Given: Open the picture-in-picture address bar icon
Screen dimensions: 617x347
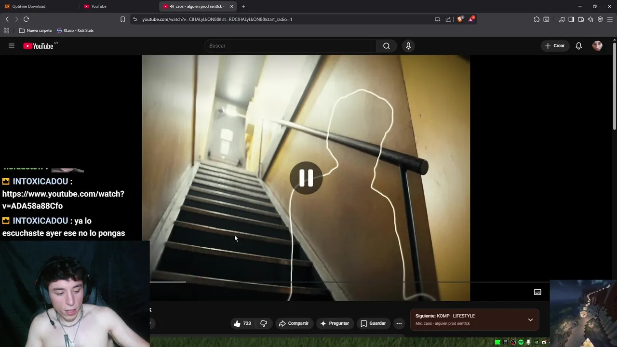Looking at the screenshot, I should pyautogui.click(x=437, y=19).
